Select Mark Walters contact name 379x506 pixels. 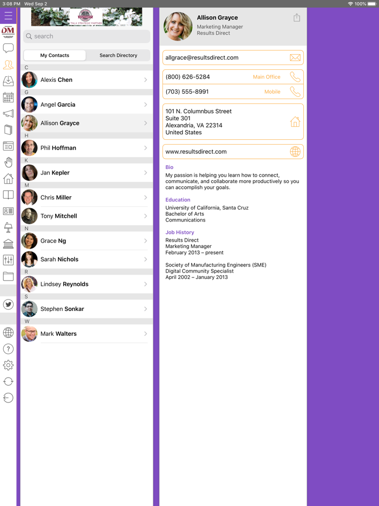click(x=58, y=334)
